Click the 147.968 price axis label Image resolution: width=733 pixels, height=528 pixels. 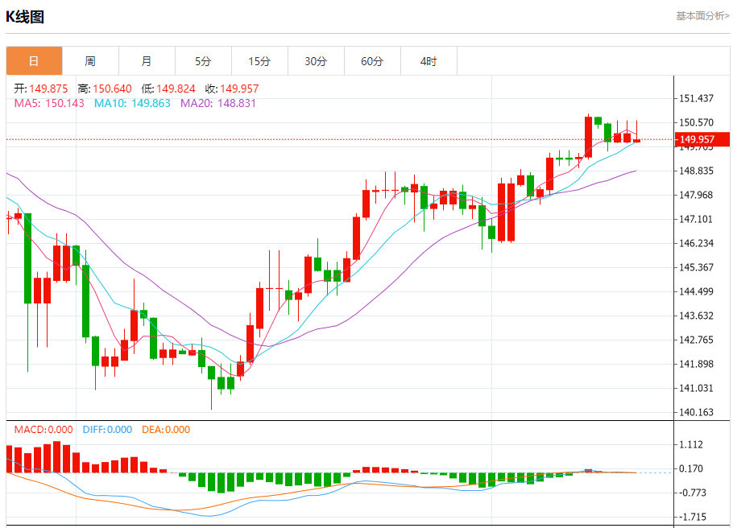coord(696,195)
